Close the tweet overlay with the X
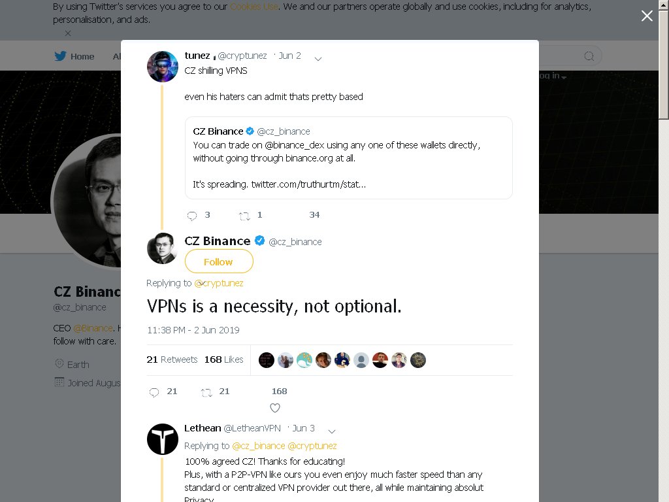 (x=647, y=16)
